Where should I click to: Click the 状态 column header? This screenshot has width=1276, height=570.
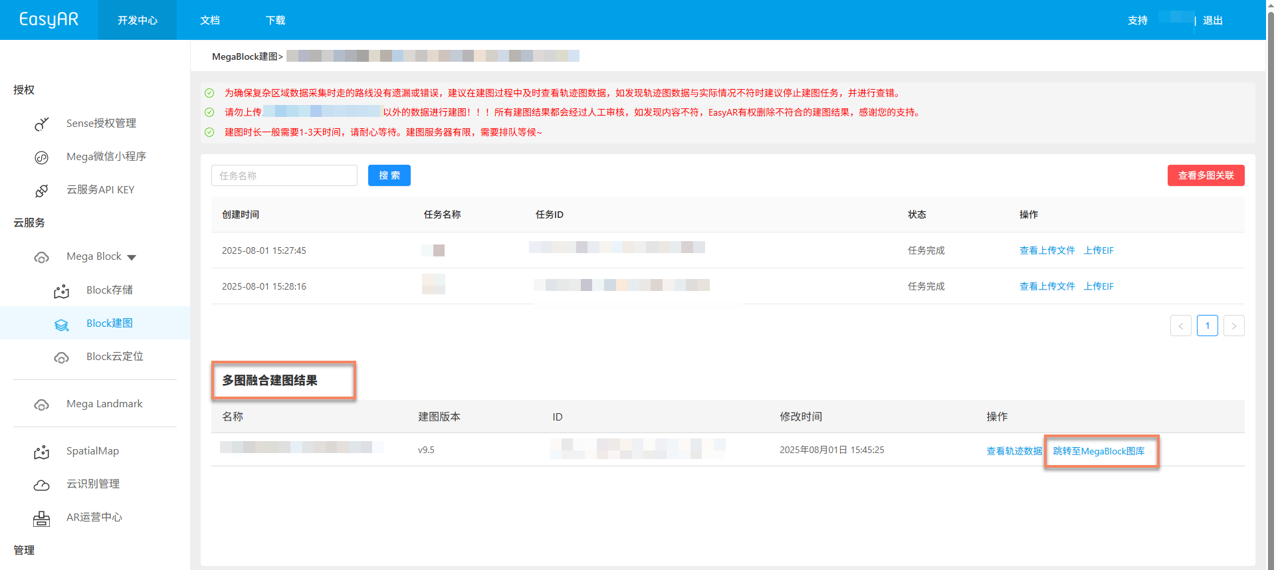[x=917, y=215]
